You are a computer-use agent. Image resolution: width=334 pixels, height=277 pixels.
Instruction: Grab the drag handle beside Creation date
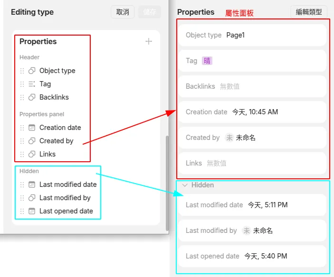coord(22,128)
